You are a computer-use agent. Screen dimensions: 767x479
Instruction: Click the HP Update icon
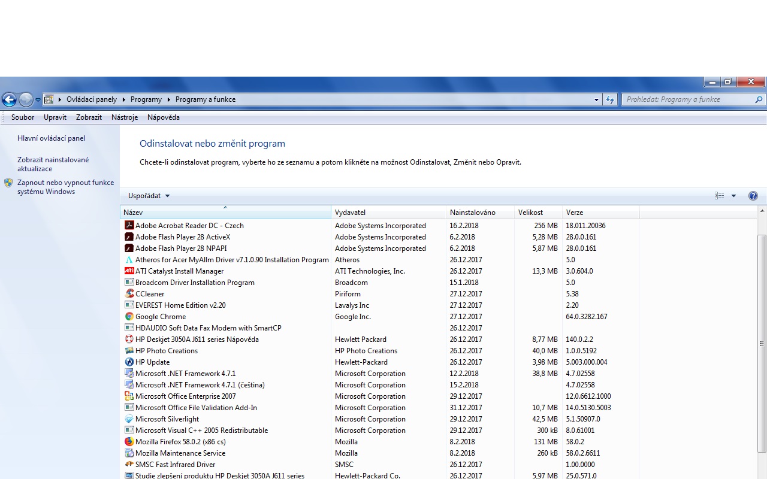(129, 362)
